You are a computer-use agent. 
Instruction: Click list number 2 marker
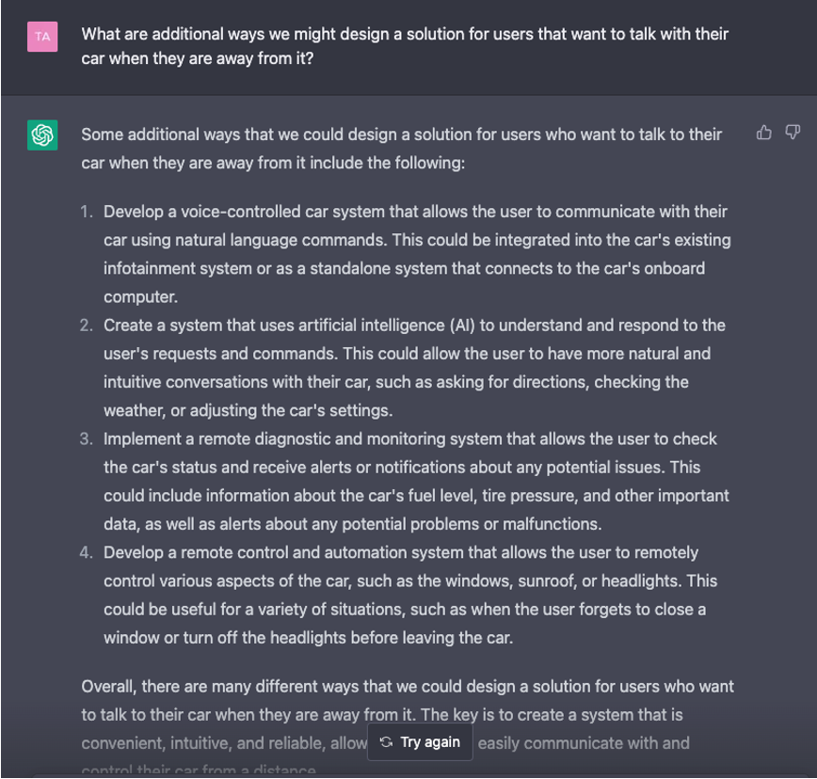87,326
